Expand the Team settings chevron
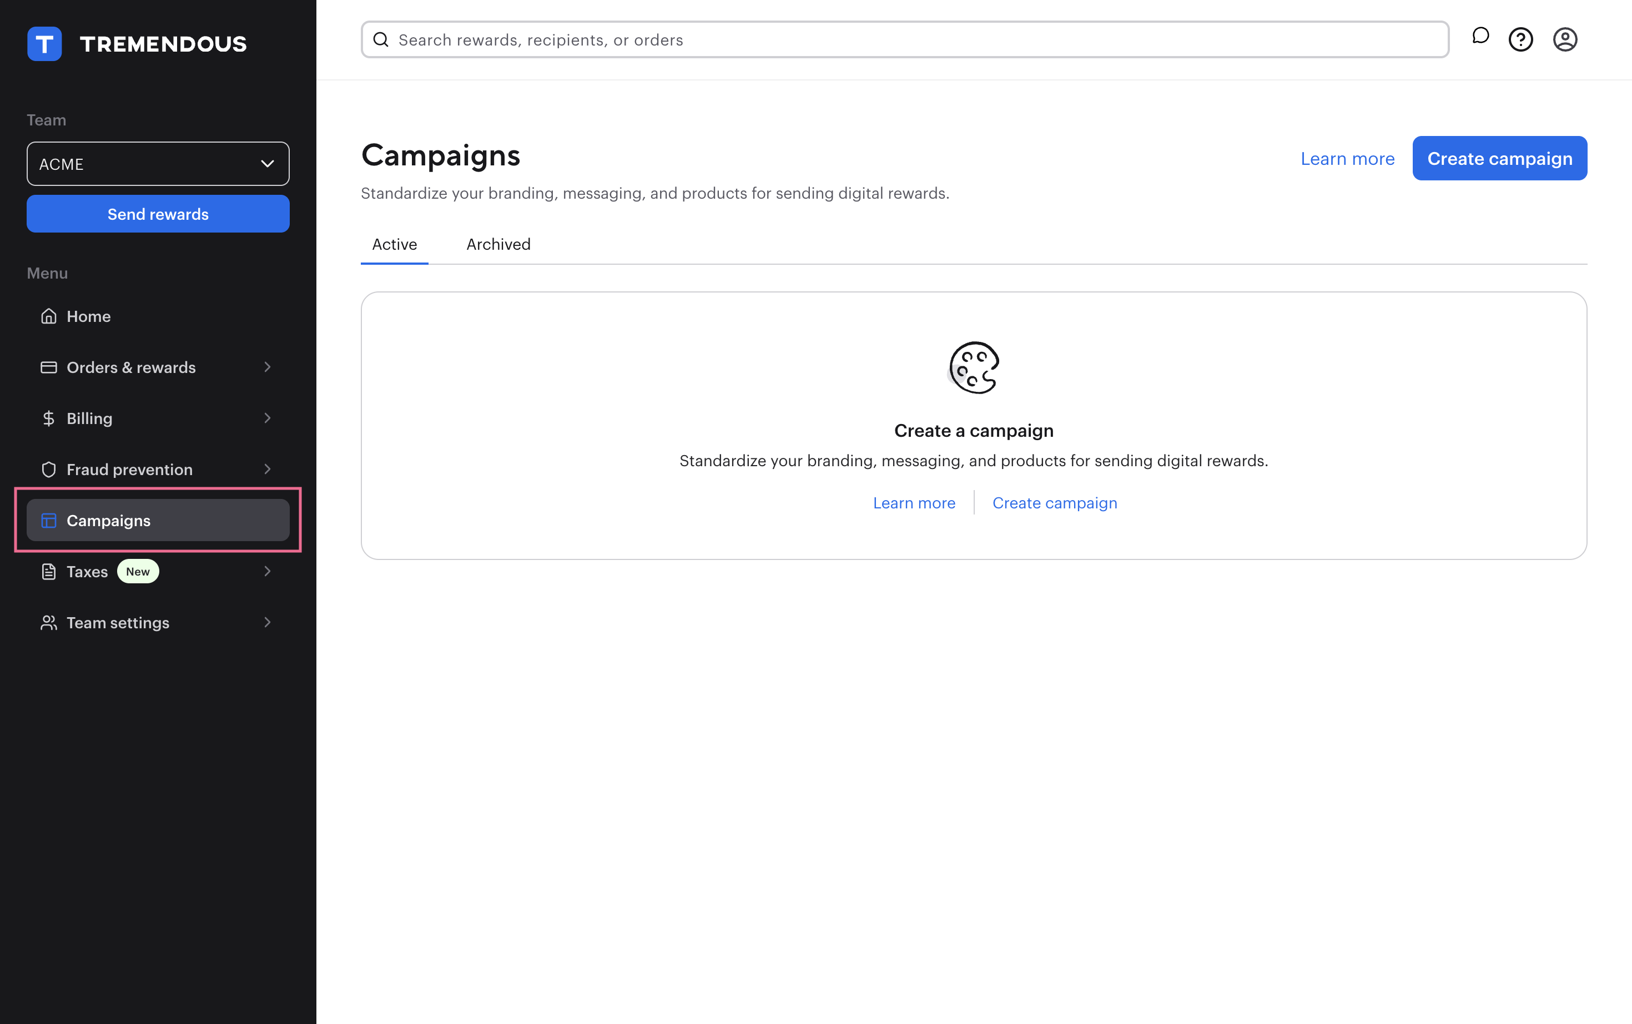Screen dimensions: 1632x1024 (x=268, y=622)
